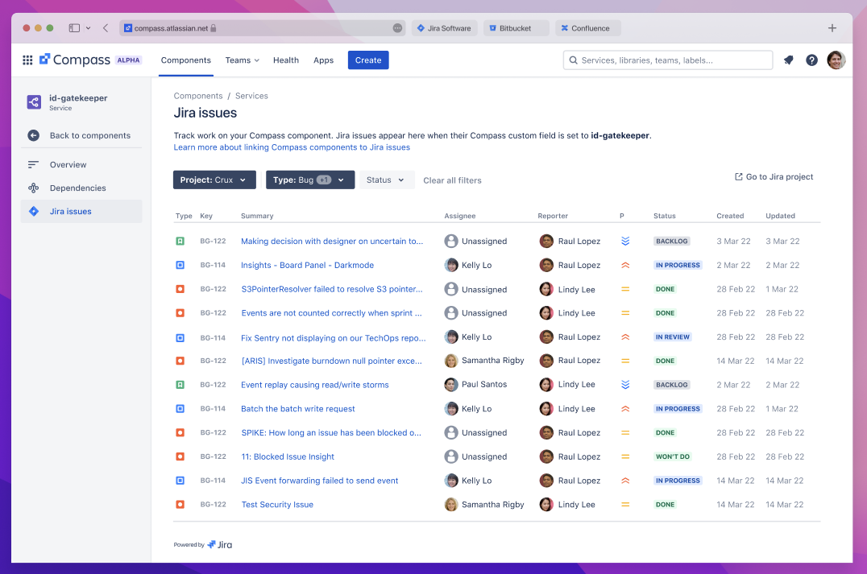Viewport: 867px width, 574px height.
Task: Open the Apps tab
Action: (323, 60)
